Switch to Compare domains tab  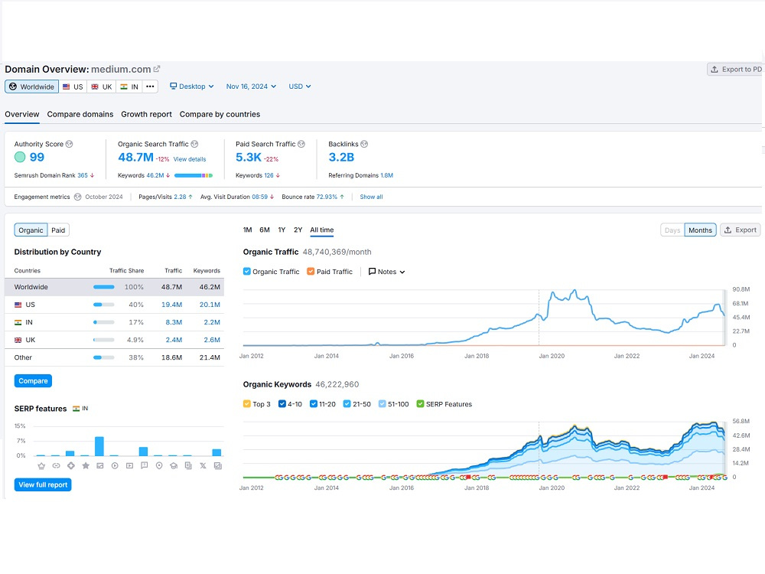click(80, 114)
